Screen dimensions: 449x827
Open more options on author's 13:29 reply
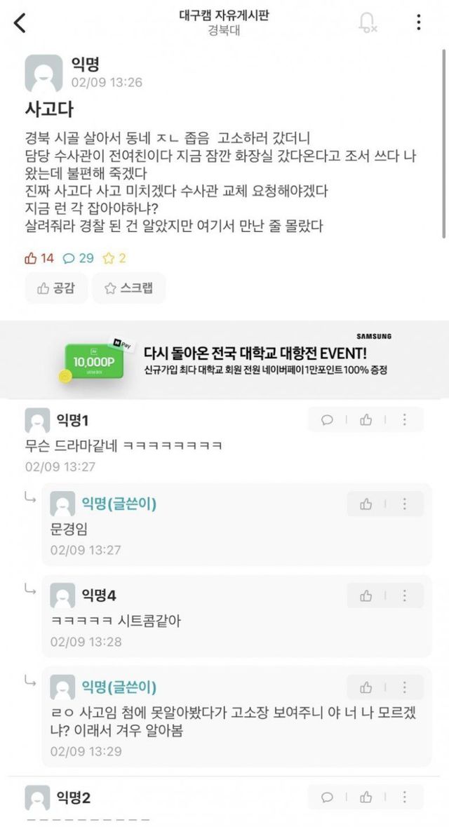[404, 687]
